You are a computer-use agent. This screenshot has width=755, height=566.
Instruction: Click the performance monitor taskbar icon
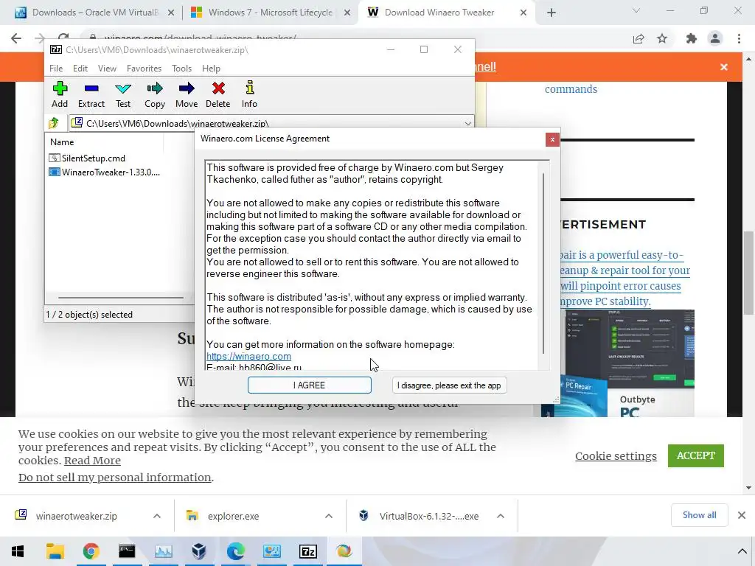(163, 551)
